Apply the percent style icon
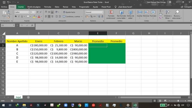192x108 pixels. pos(91,16)
